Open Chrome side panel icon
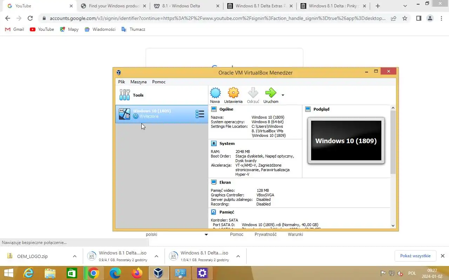 [418, 18]
